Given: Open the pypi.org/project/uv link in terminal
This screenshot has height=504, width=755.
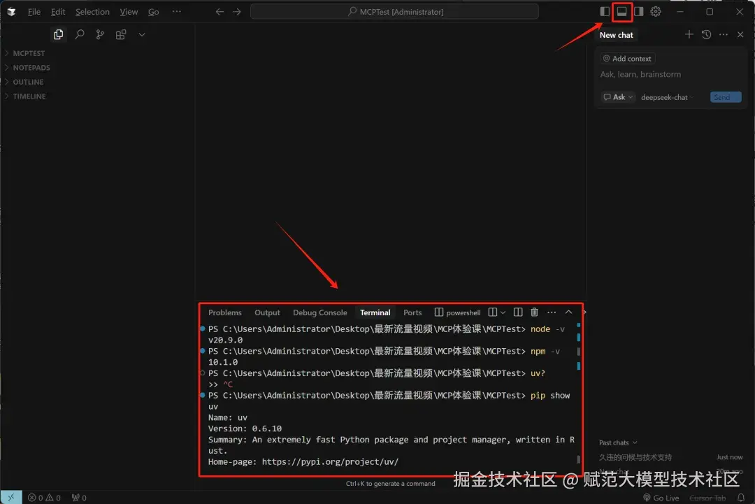Looking at the screenshot, I should pyautogui.click(x=330, y=462).
